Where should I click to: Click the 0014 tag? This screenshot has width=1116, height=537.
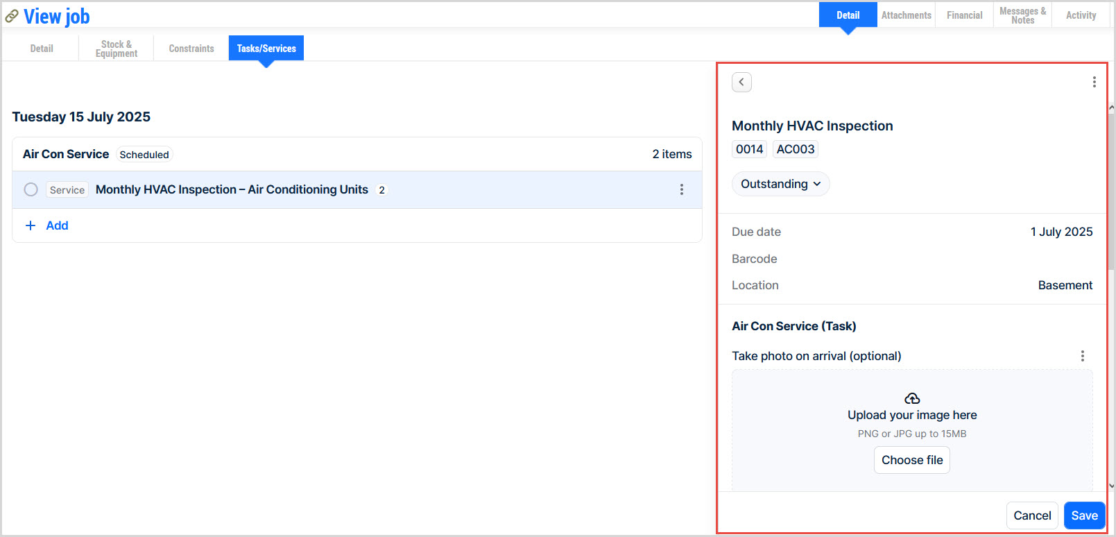(x=750, y=149)
